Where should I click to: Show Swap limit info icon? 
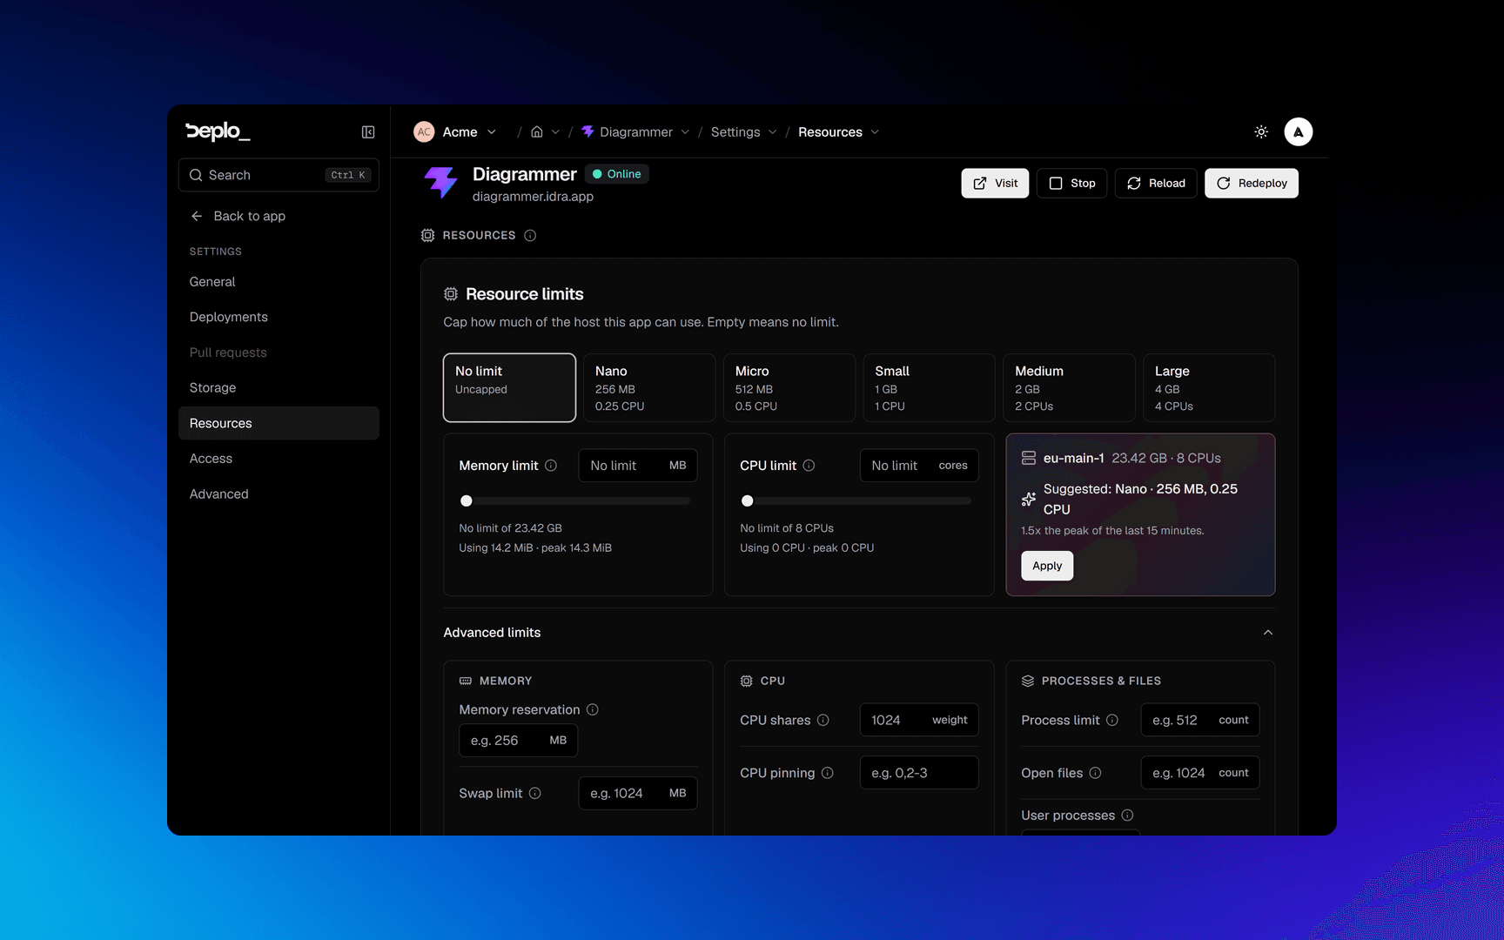click(535, 793)
